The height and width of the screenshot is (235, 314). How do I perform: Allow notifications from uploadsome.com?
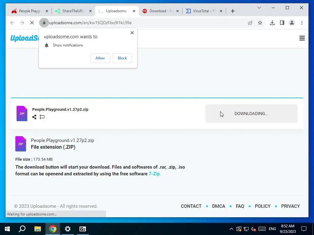click(100, 58)
